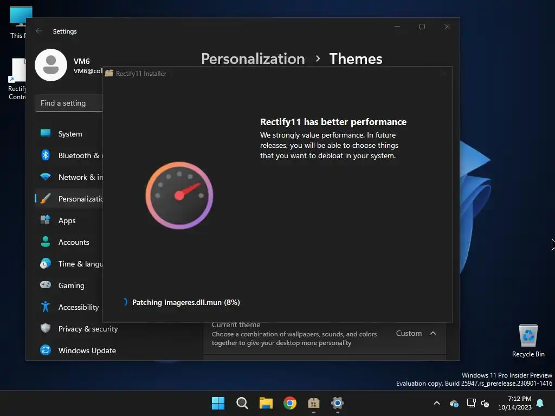Screen dimensions: 555x416
Task: Click the installer progress spinner
Action: tap(125, 302)
